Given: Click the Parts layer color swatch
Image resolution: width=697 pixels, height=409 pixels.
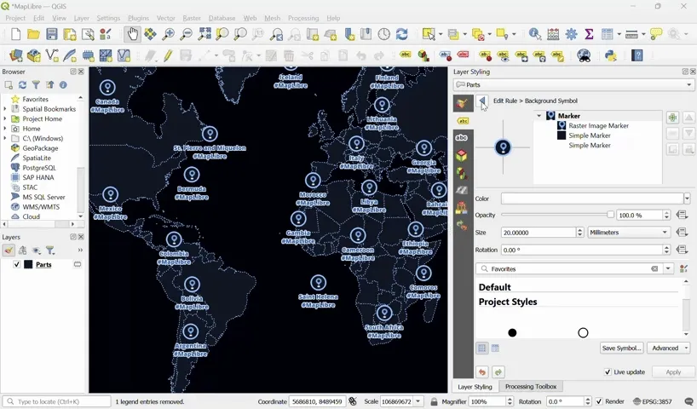Looking at the screenshot, I should tap(28, 264).
